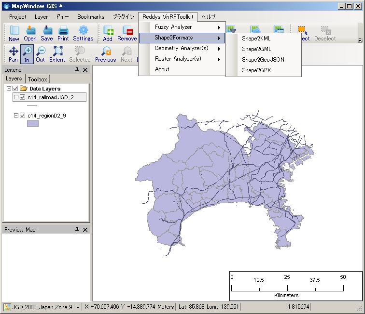Choose Shape2KML from the submenu
Screen dimensions: 365x314
[x=256, y=39]
